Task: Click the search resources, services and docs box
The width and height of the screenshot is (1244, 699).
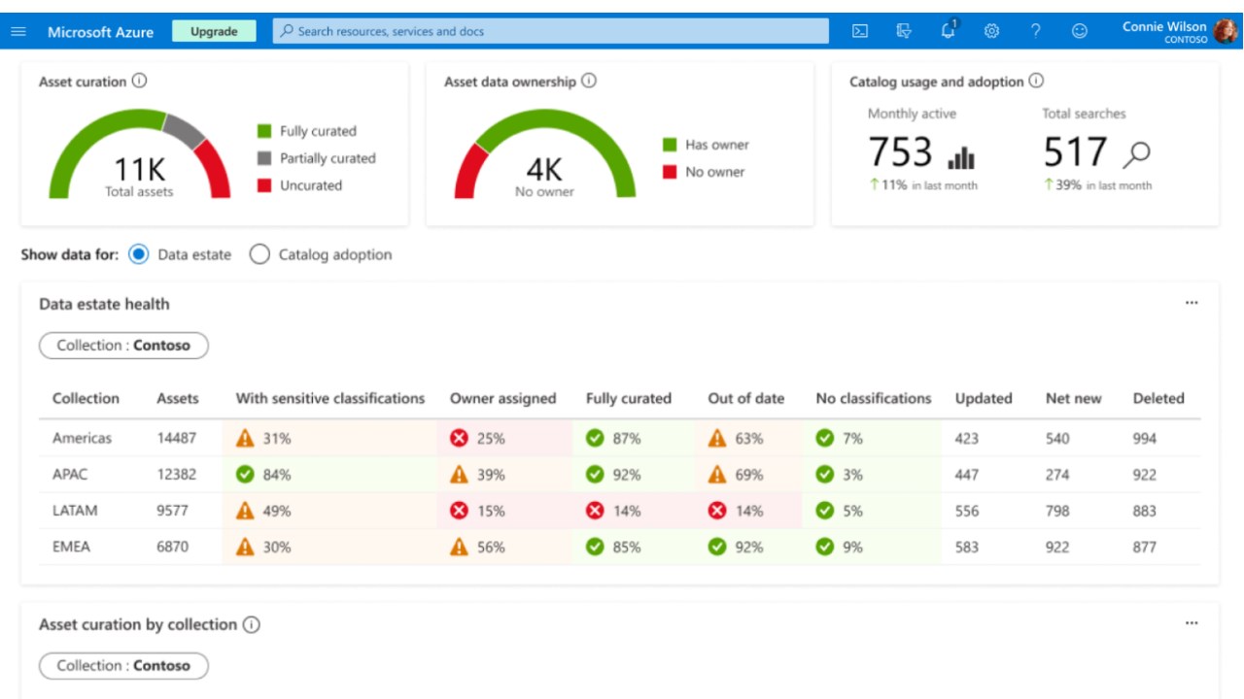Action: click(550, 31)
